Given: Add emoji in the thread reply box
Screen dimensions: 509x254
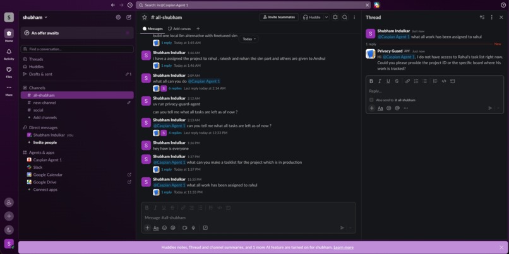Looking at the screenshot, I should point(388,108).
